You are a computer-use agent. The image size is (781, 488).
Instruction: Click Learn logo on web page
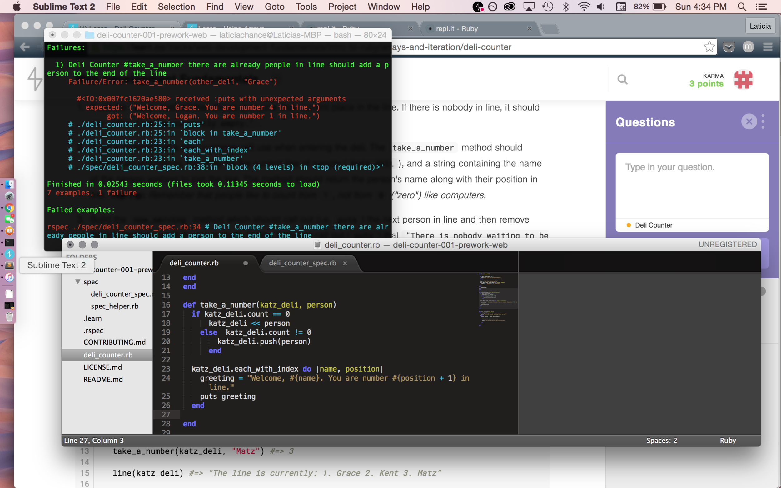35,79
